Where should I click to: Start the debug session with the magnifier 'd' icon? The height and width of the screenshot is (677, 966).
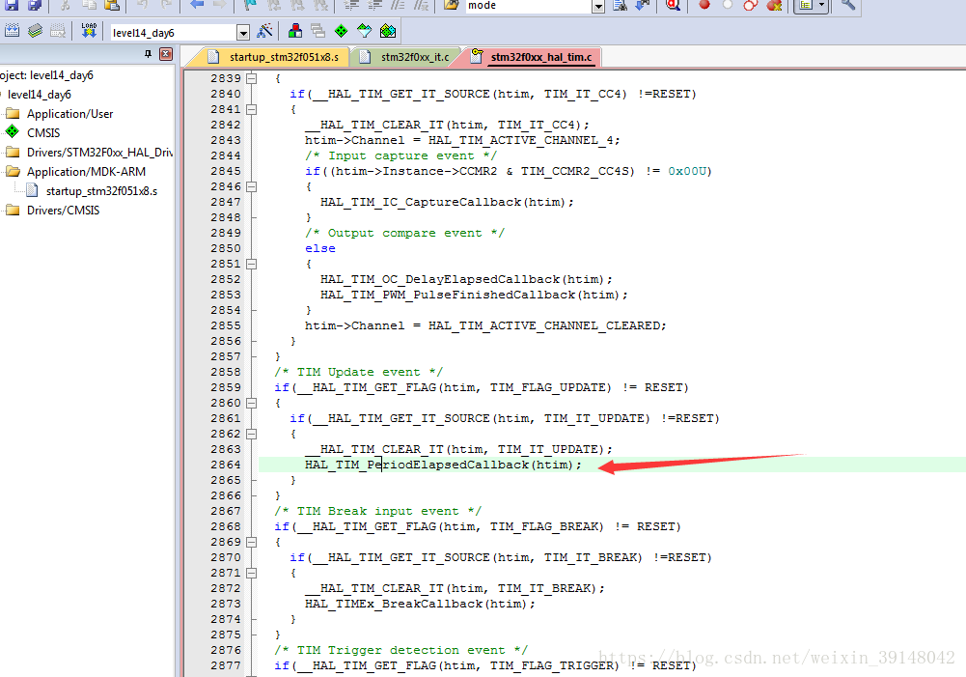click(x=673, y=5)
